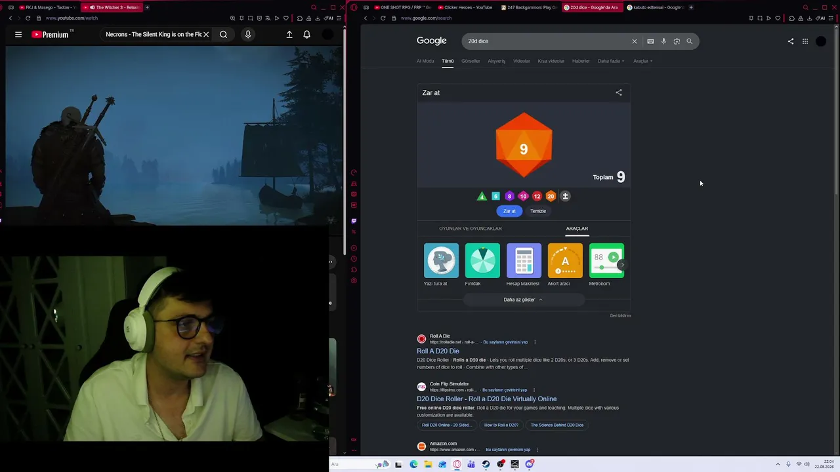Click the blue Zar at button

coord(509,211)
